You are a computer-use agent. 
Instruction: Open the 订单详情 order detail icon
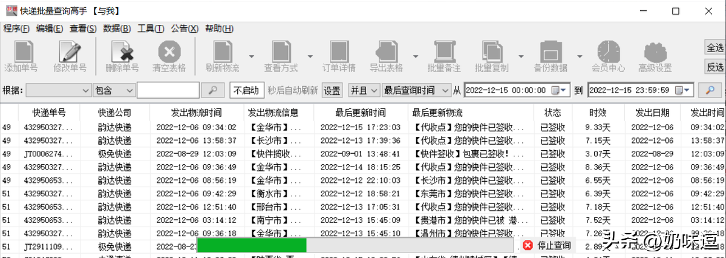(x=339, y=52)
